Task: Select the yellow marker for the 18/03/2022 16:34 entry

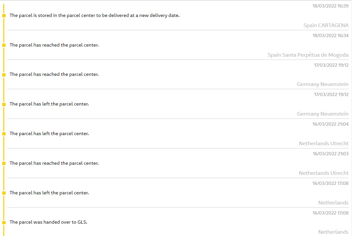Action: 4,45
